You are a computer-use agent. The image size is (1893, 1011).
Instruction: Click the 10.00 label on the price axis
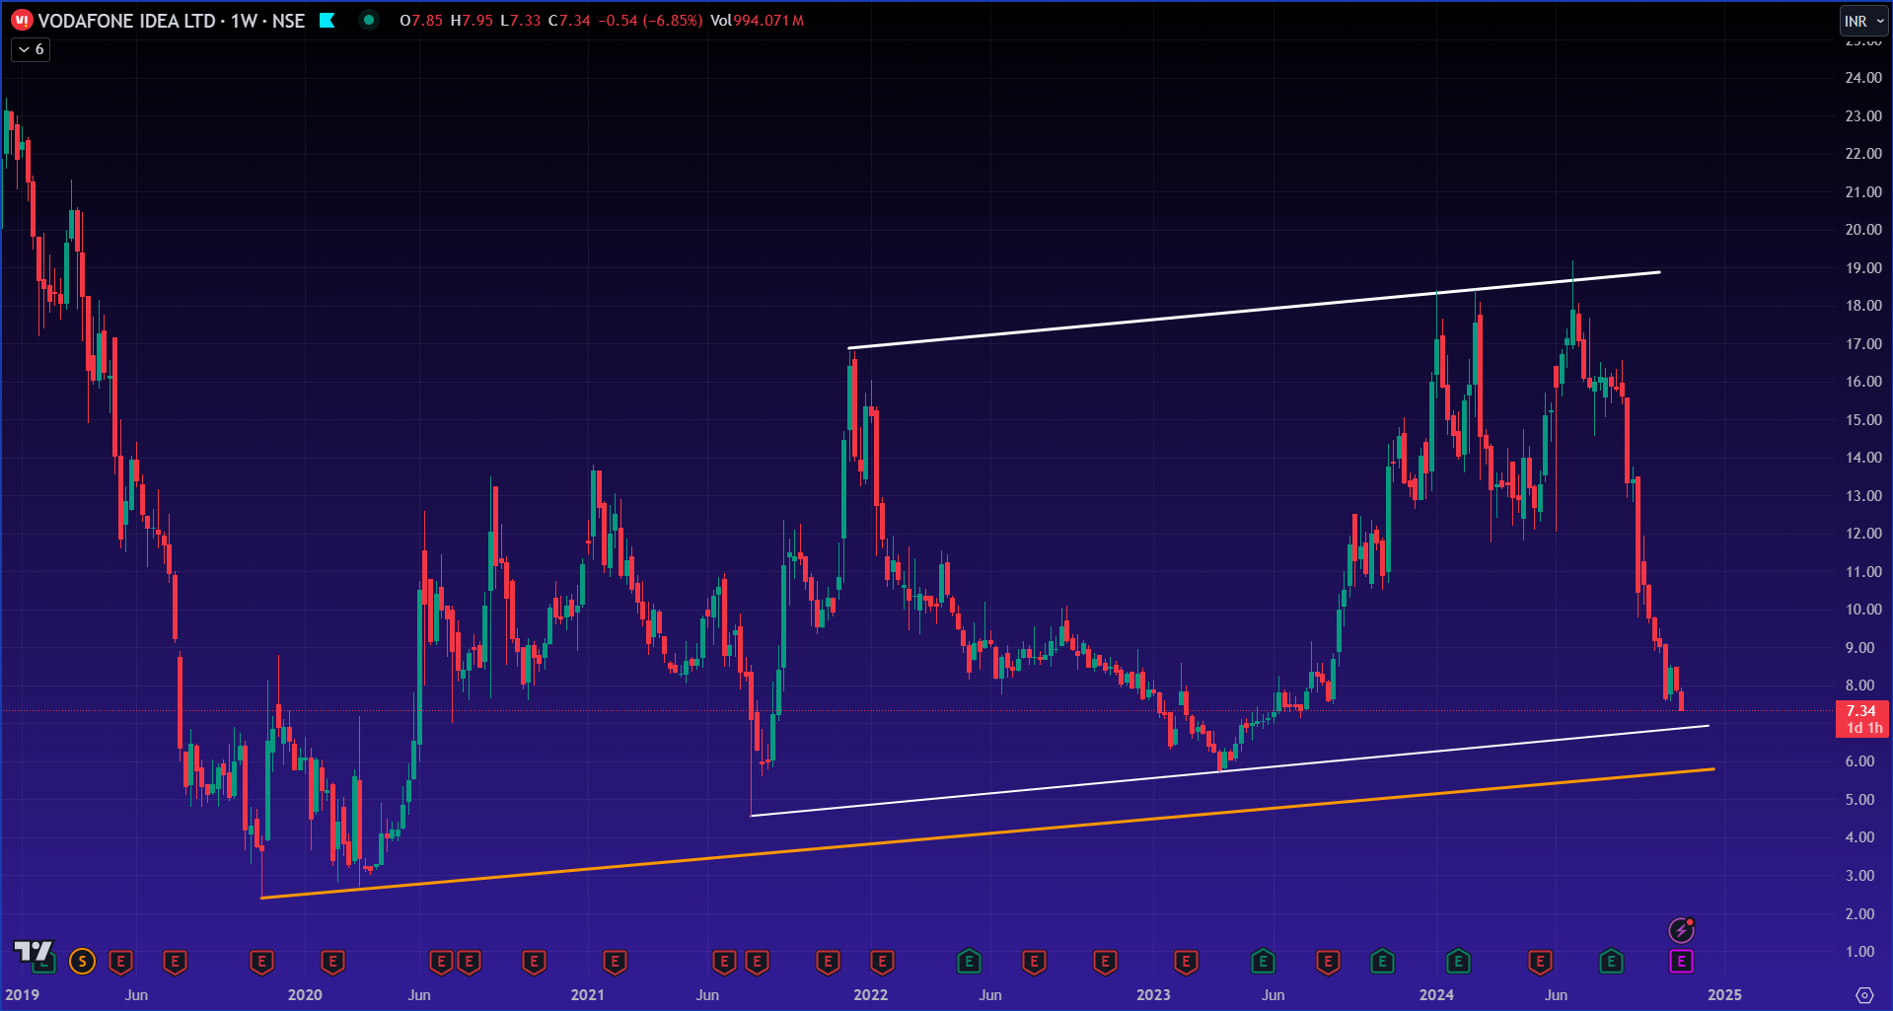(1863, 610)
